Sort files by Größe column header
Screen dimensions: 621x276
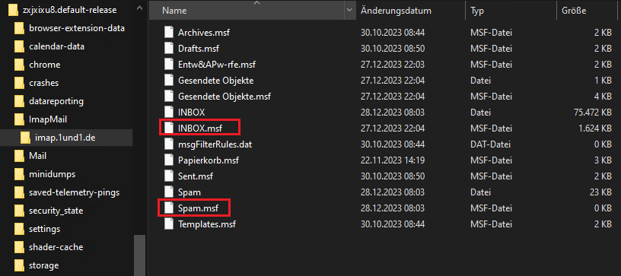pyautogui.click(x=574, y=11)
